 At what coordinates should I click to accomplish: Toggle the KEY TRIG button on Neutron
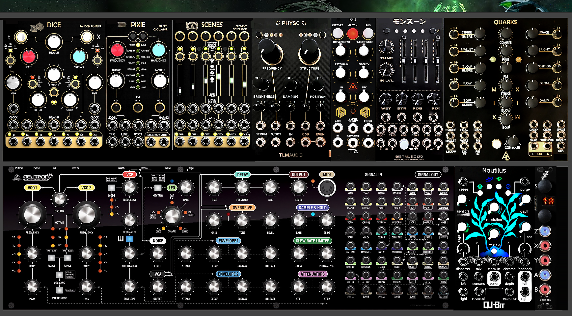pyautogui.click(x=158, y=188)
